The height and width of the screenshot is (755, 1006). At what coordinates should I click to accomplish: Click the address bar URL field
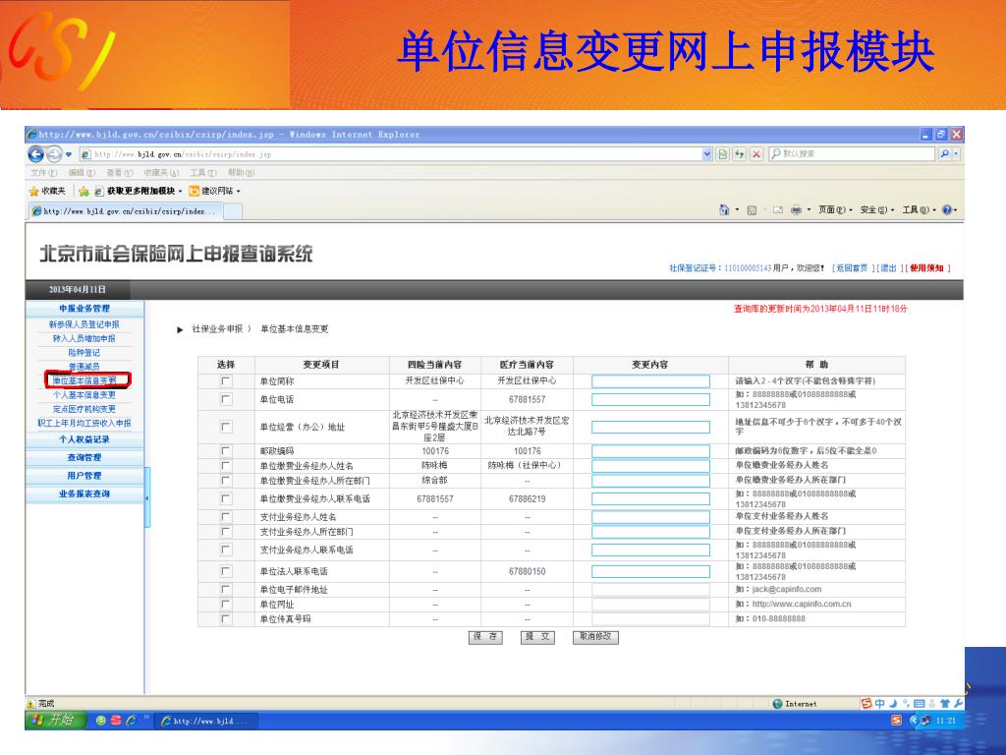[390, 154]
